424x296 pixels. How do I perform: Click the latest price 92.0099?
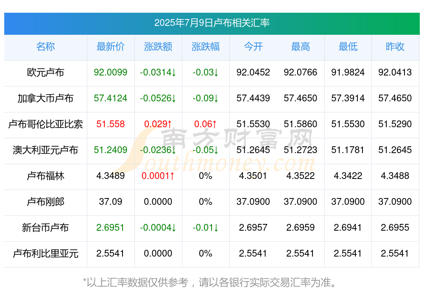(x=110, y=72)
